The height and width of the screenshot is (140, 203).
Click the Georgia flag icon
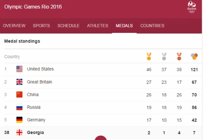[19, 132]
